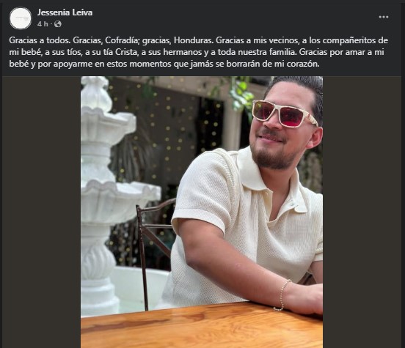Click the dark margin left of the photo
This screenshot has height=348, width=405.
[41, 212]
